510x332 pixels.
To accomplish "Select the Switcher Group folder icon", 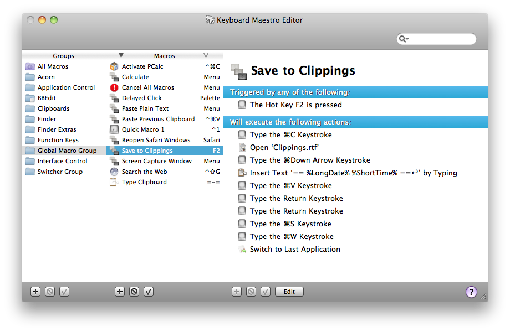I will pos(30,172).
